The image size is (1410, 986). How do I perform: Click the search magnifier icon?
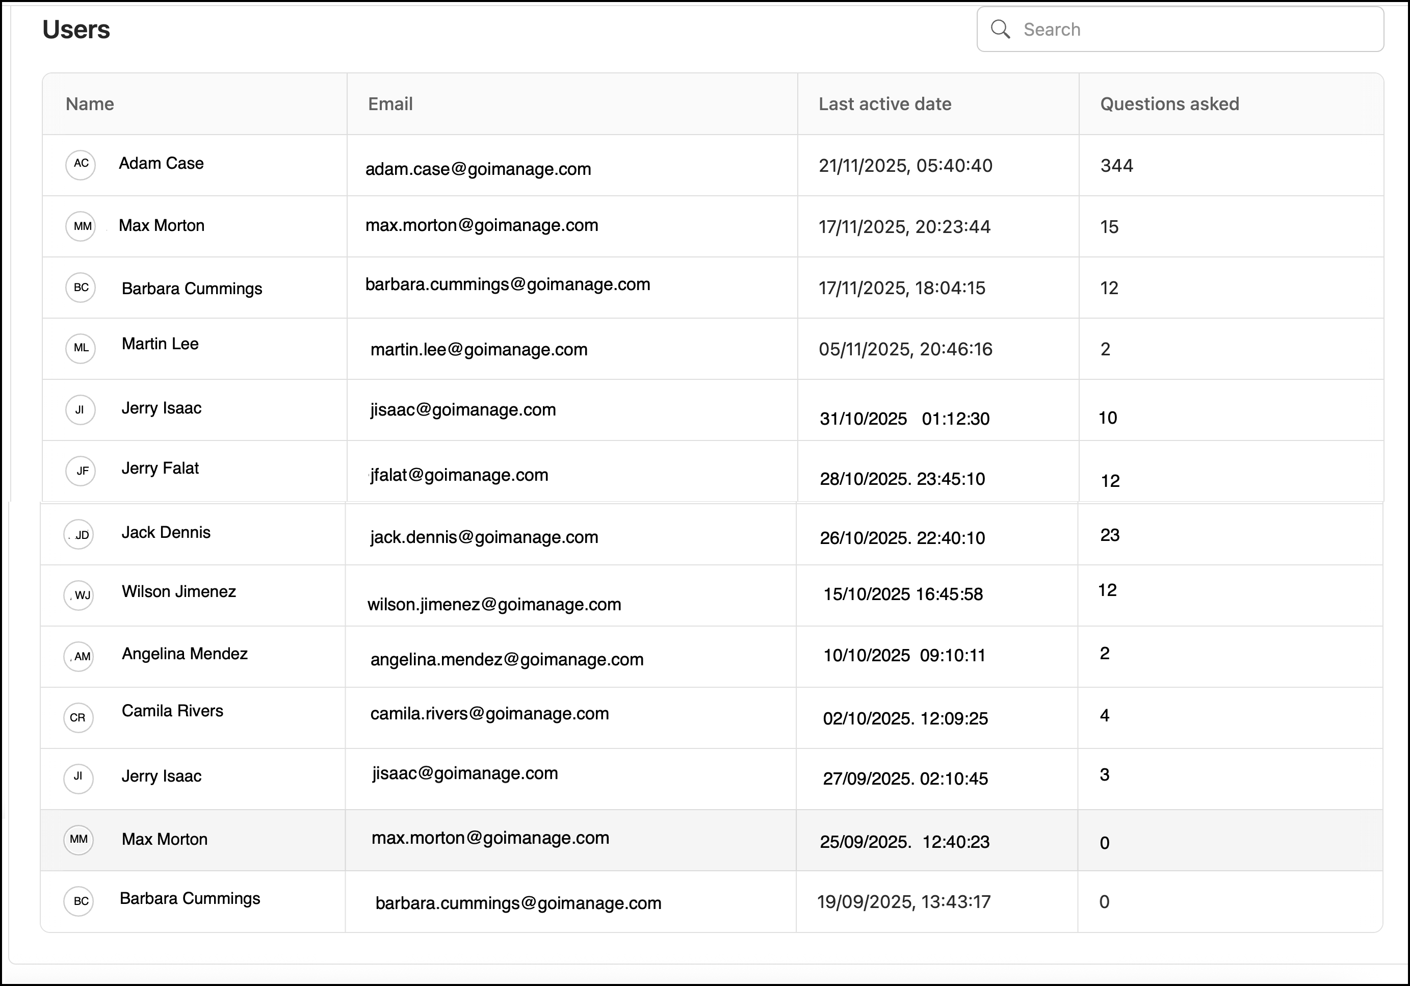pos(1000,29)
